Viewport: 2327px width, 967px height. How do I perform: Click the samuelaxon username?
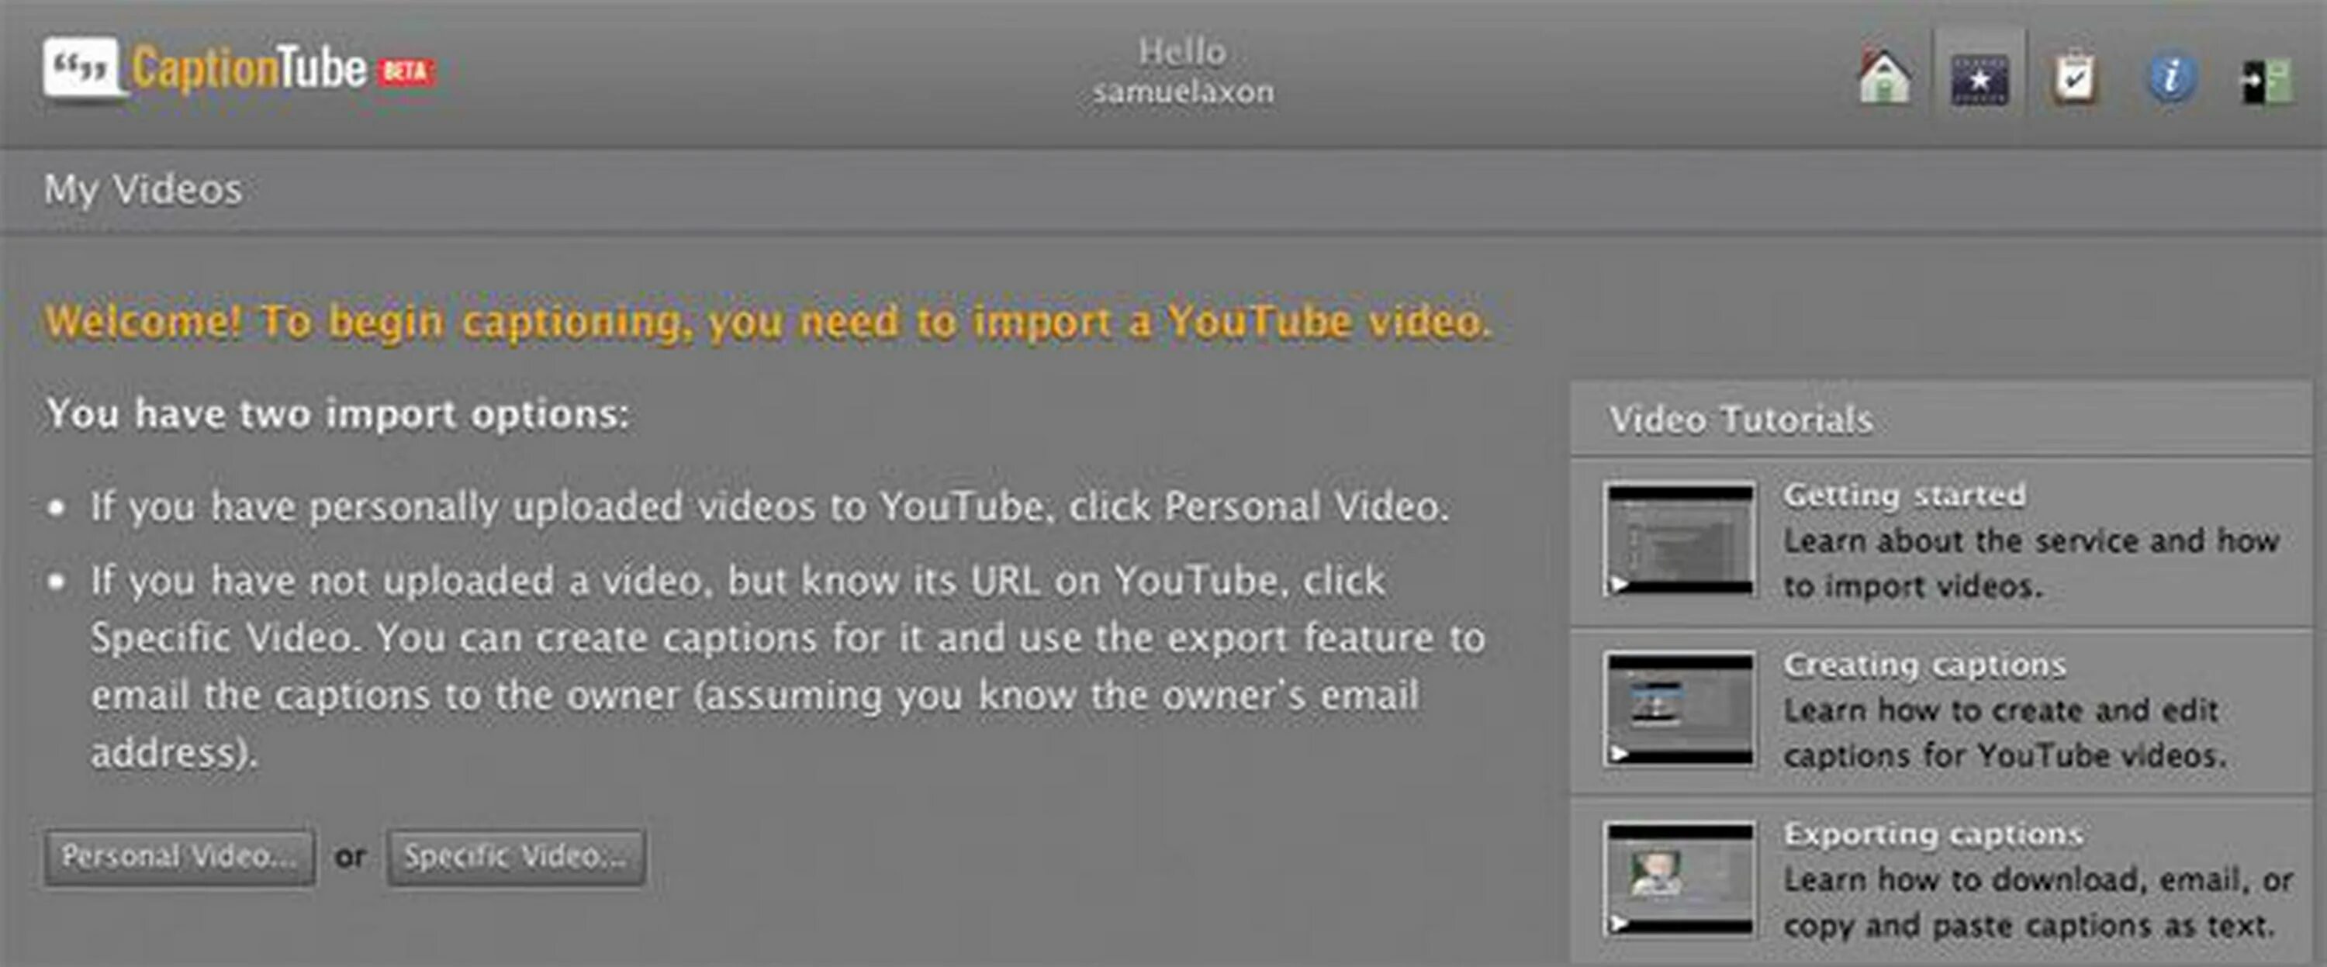point(1182,92)
